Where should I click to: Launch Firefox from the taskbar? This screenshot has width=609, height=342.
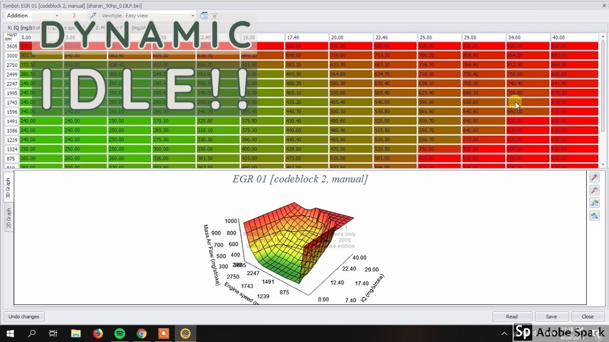pyautogui.click(x=98, y=333)
